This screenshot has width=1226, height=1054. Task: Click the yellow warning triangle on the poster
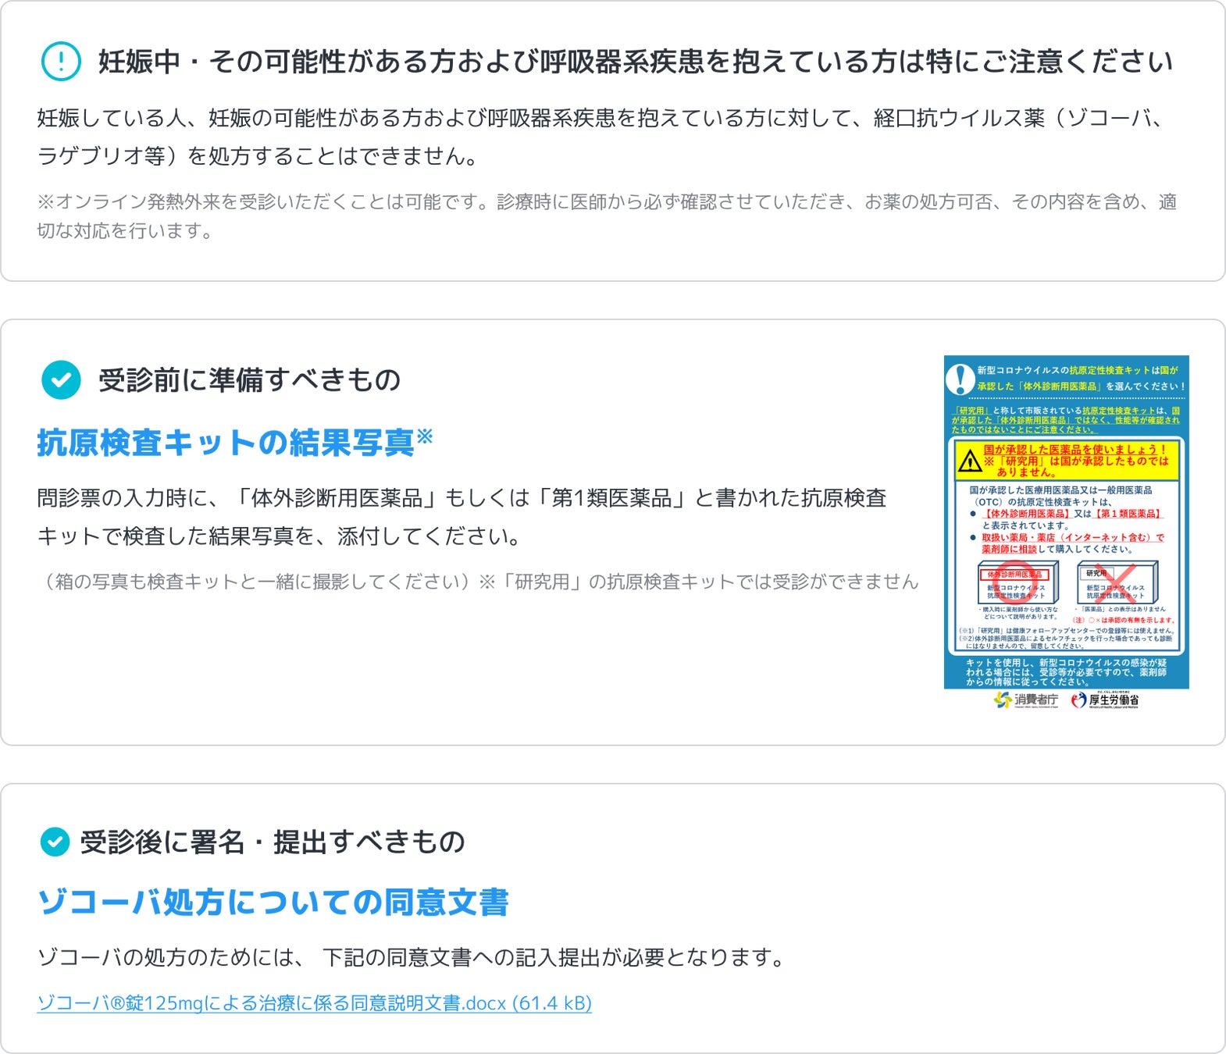[x=970, y=461]
